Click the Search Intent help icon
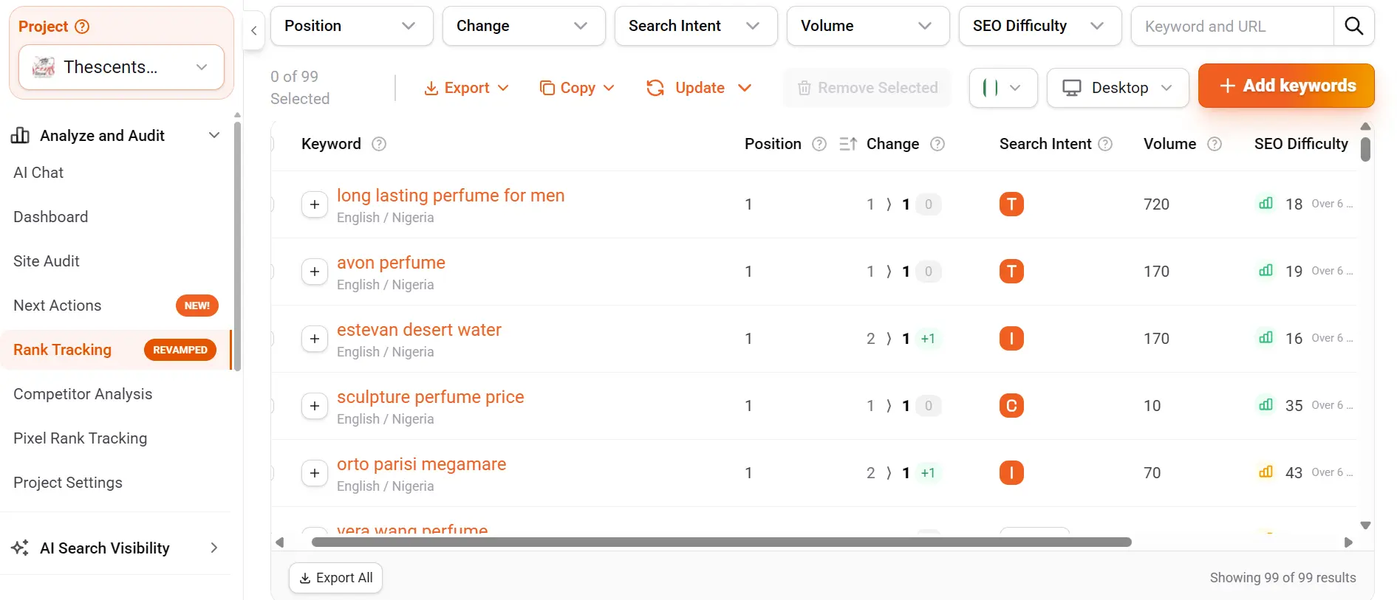1397x600 pixels. pos(1105,144)
